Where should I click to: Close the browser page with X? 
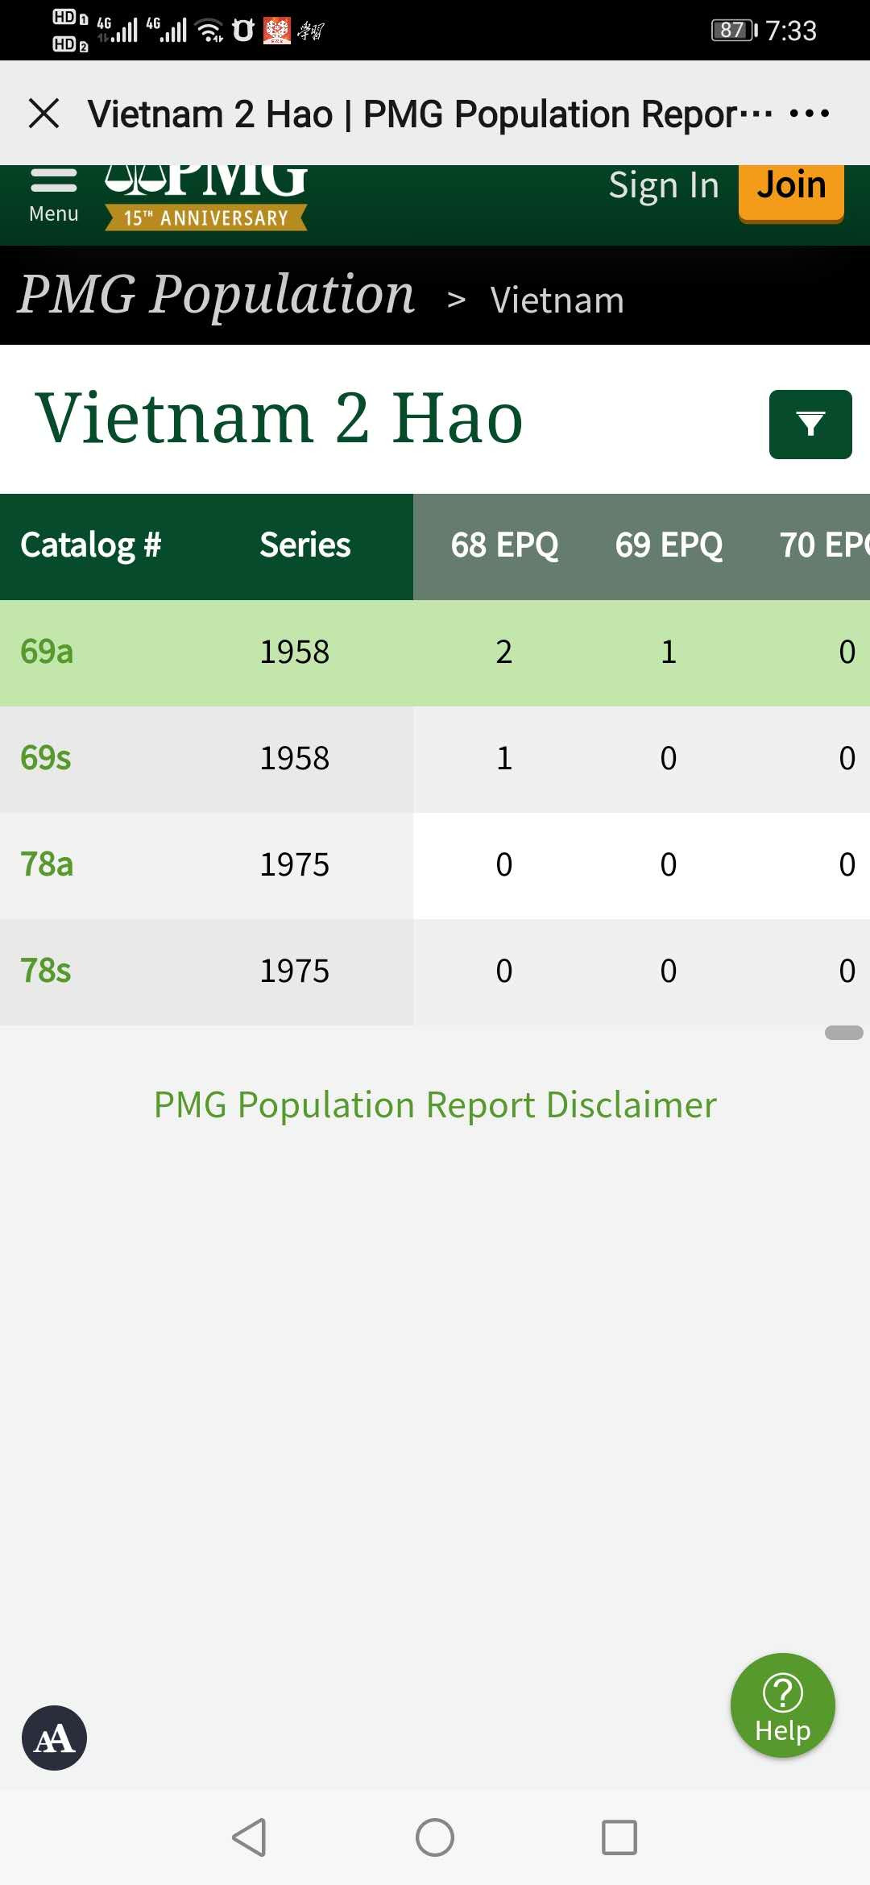[44, 114]
